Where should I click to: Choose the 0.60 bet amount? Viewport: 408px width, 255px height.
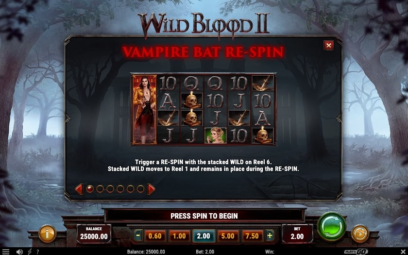(155, 236)
